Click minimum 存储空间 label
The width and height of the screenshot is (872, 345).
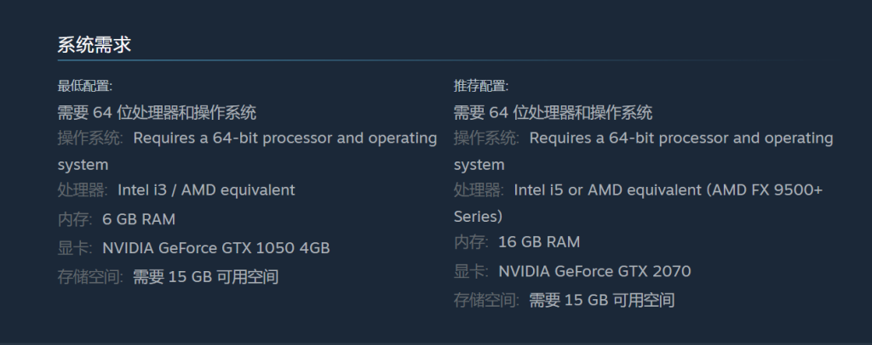(x=90, y=277)
